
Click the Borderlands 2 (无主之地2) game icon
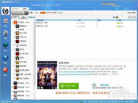[17, 33]
